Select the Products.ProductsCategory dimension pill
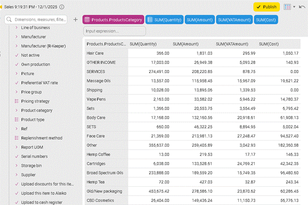The height and width of the screenshot is (205, 308). [x=114, y=20]
